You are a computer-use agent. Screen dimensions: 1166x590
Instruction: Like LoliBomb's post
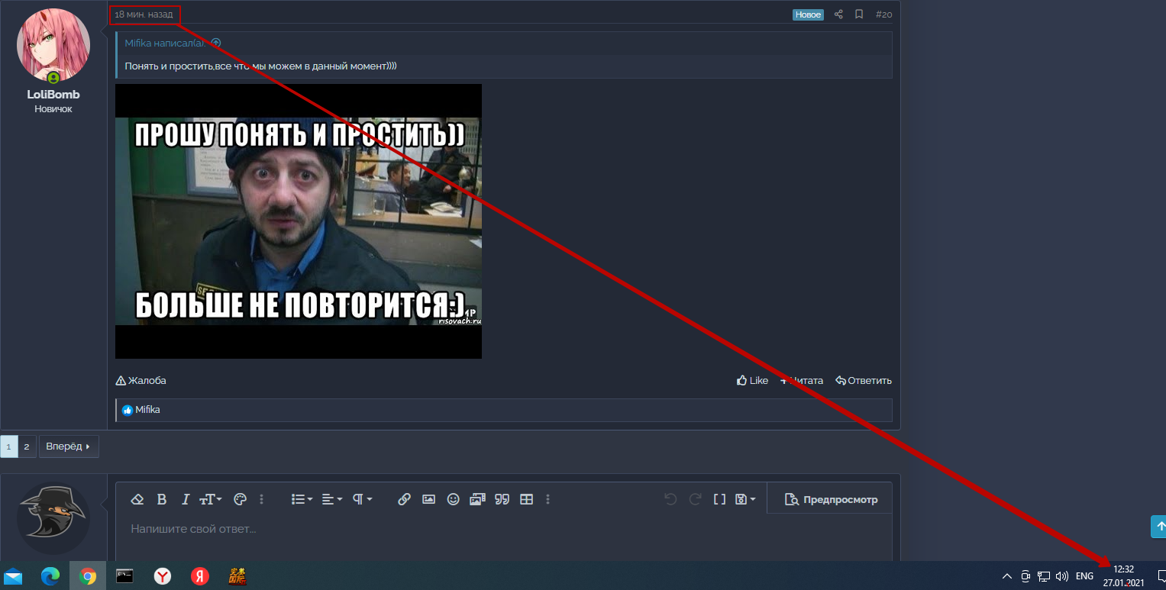click(752, 380)
